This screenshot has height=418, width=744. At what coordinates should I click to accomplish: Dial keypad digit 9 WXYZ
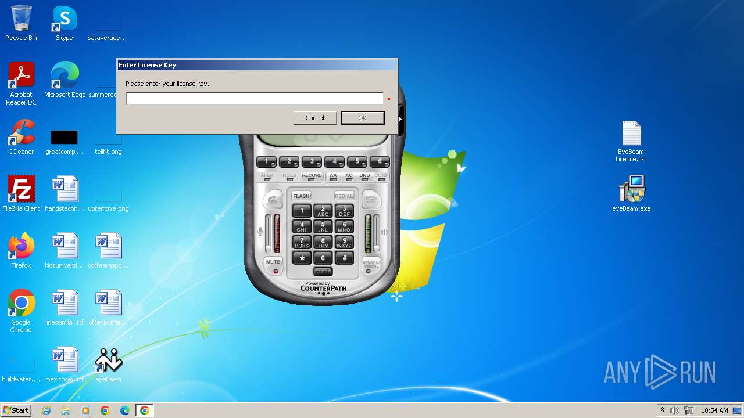344,242
